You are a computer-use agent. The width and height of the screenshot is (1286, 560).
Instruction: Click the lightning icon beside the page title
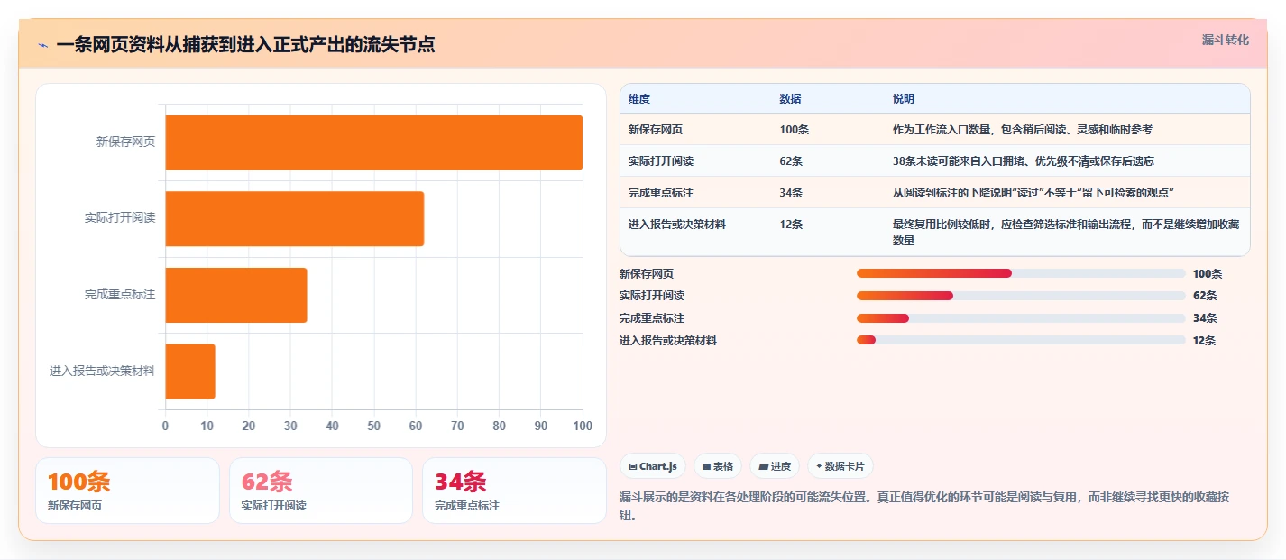coord(43,44)
